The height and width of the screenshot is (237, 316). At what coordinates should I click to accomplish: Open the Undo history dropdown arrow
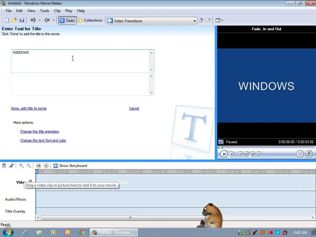point(39,20)
